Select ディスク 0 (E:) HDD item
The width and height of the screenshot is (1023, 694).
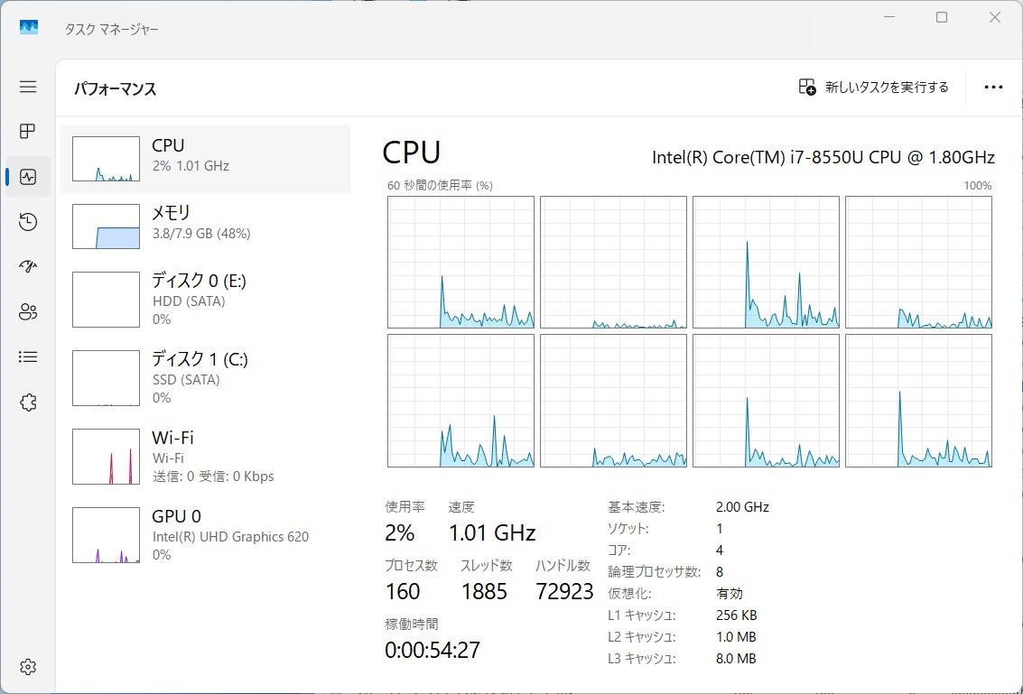[x=205, y=300]
